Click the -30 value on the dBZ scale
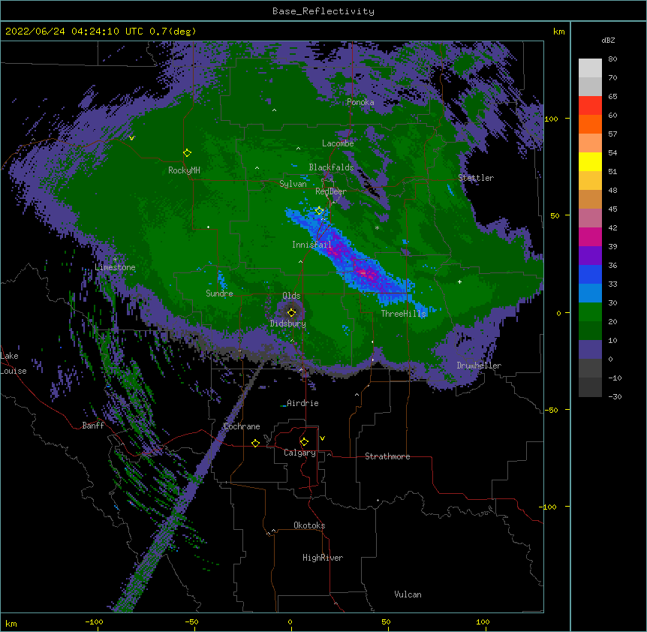 pyautogui.click(x=615, y=397)
